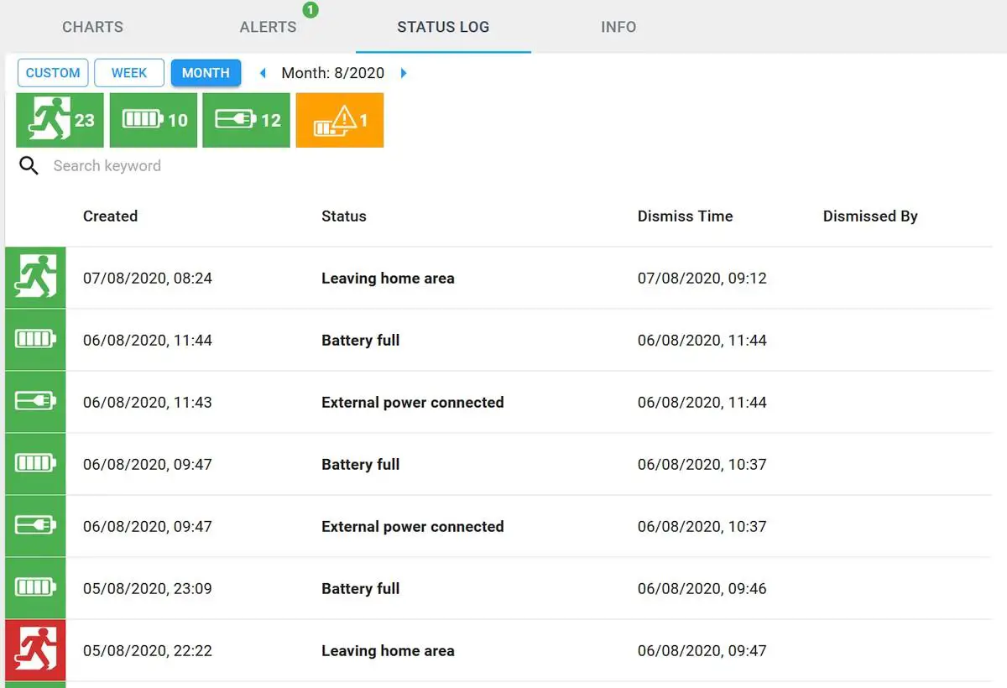
Task: Click the Month: 8/2020 label
Action: tap(333, 73)
